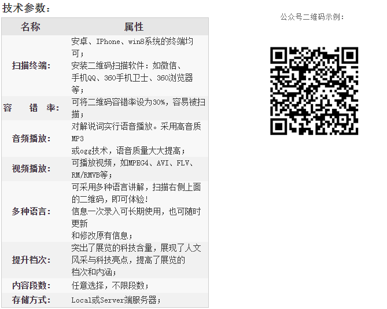The width and height of the screenshot is (387, 309).
Task: Click text 或ogg技术，语音质量大大提高
Action: [126, 150]
